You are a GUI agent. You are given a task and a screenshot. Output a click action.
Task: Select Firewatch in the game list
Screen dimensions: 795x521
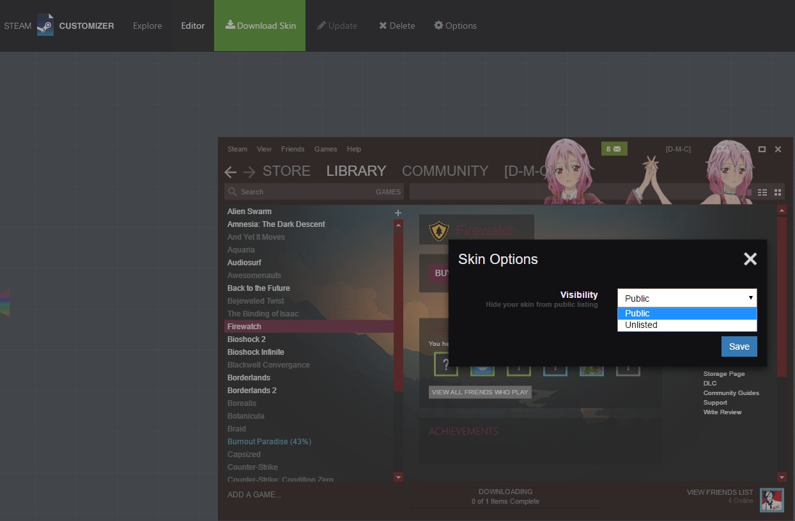[309, 327]
